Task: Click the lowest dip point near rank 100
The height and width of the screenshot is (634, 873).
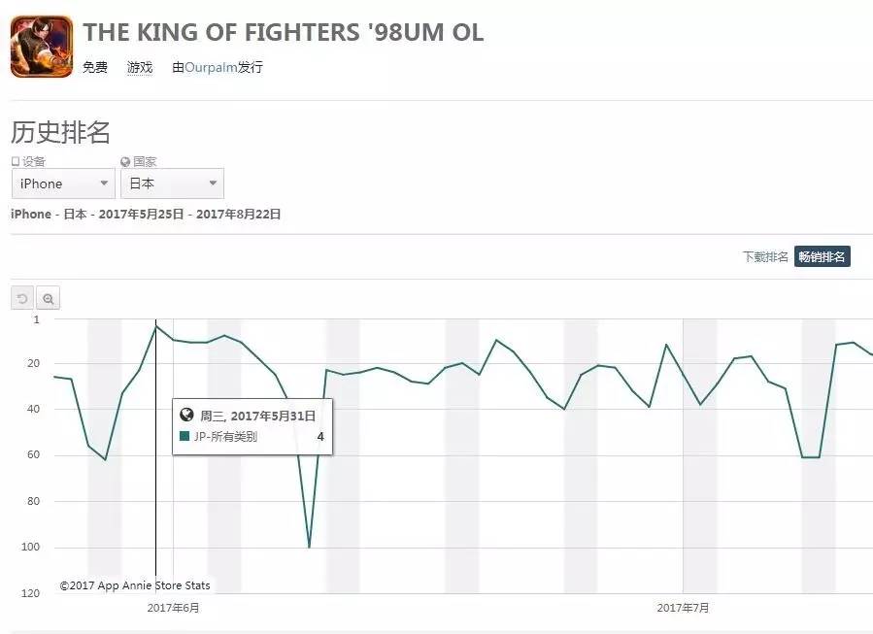Action: (x=309, y=548)
